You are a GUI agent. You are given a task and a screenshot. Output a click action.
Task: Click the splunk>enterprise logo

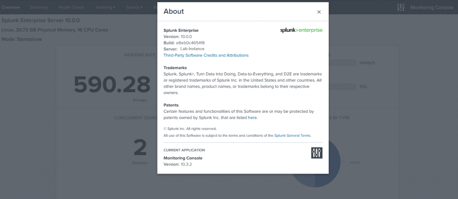tap(301, 30)
